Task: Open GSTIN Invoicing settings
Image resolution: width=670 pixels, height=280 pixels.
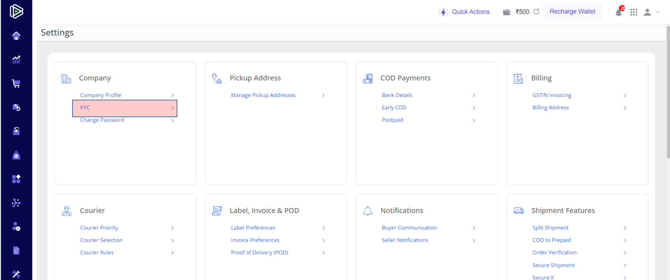Action: pyautogui.click(x=552, y=95)
